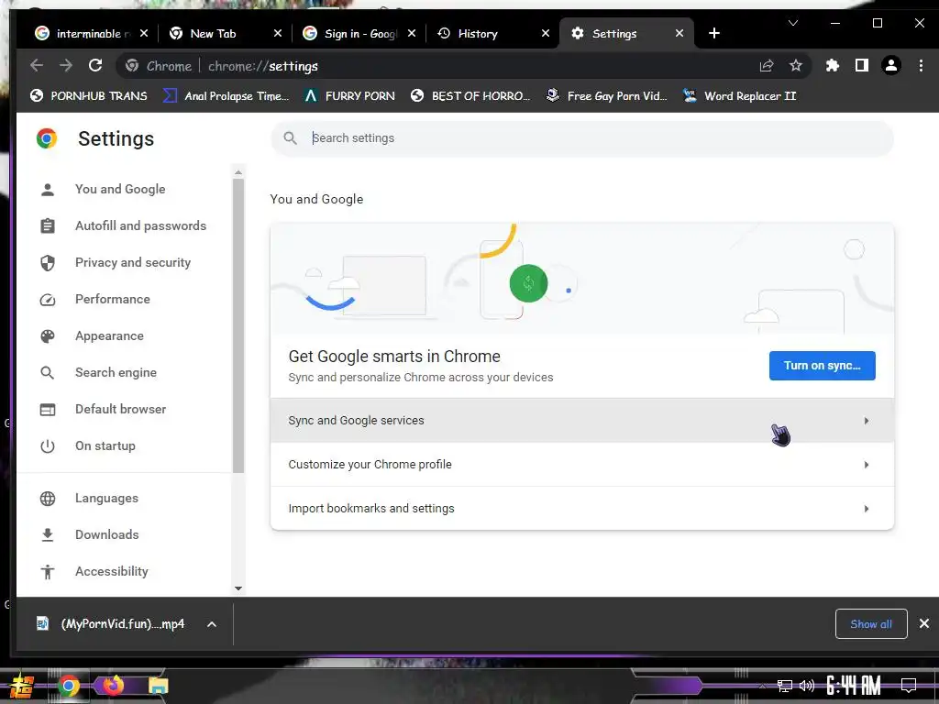
Task: Open the notification center icon
Action: [909, 686]
